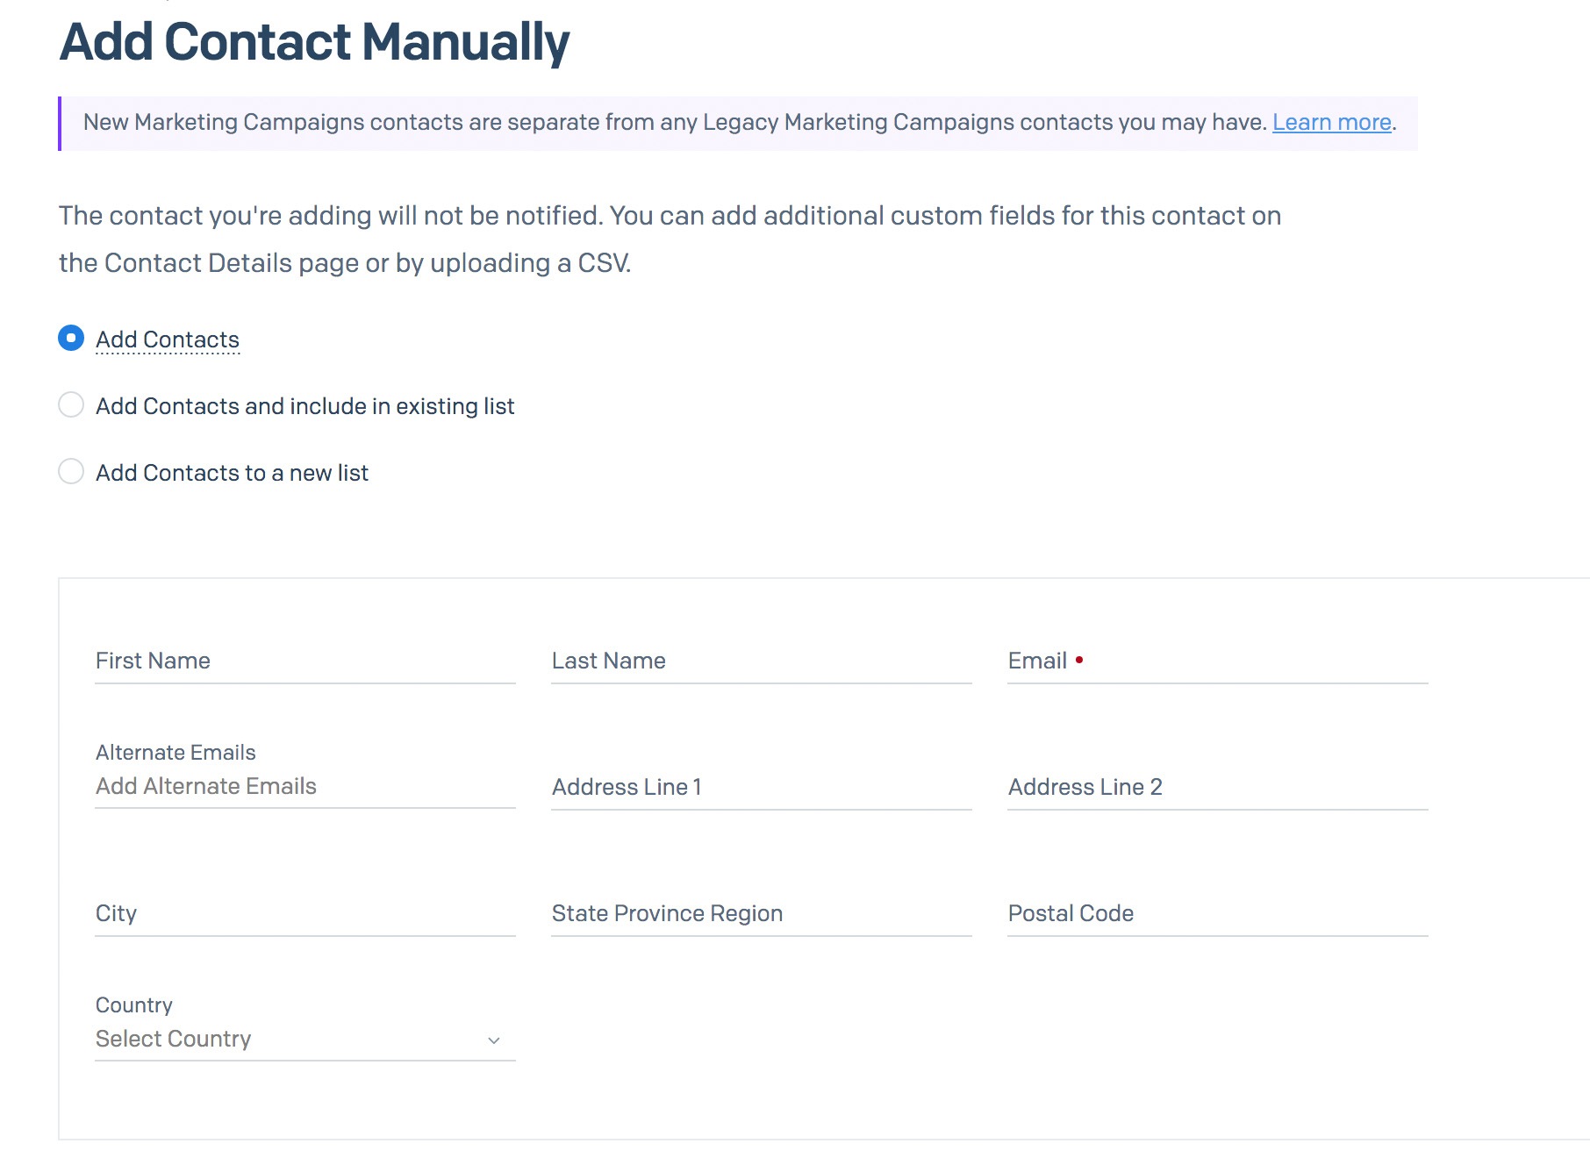The height and width of the screenshot is (1158, 1590).
Task: Click into the required Email field
Action: coord(1217,661)
